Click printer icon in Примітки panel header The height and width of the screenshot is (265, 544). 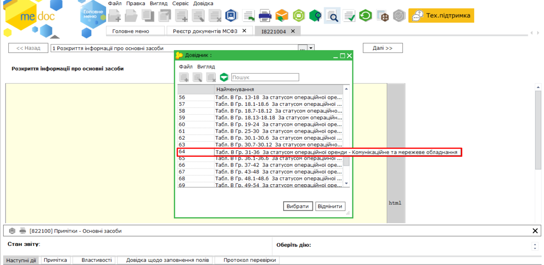23,231
